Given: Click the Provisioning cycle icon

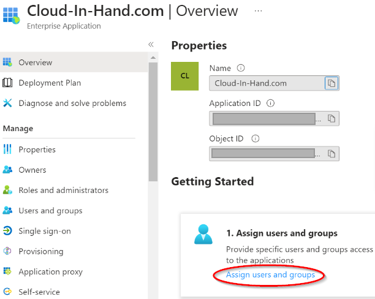Looking at the screenshot, I should click(x=7, y=251).
